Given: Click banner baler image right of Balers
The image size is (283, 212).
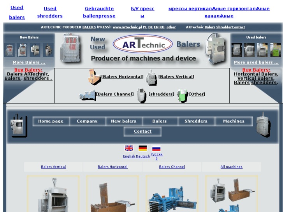Looking at the screenshot, I should pyautogui.click(x=215, y=48).
